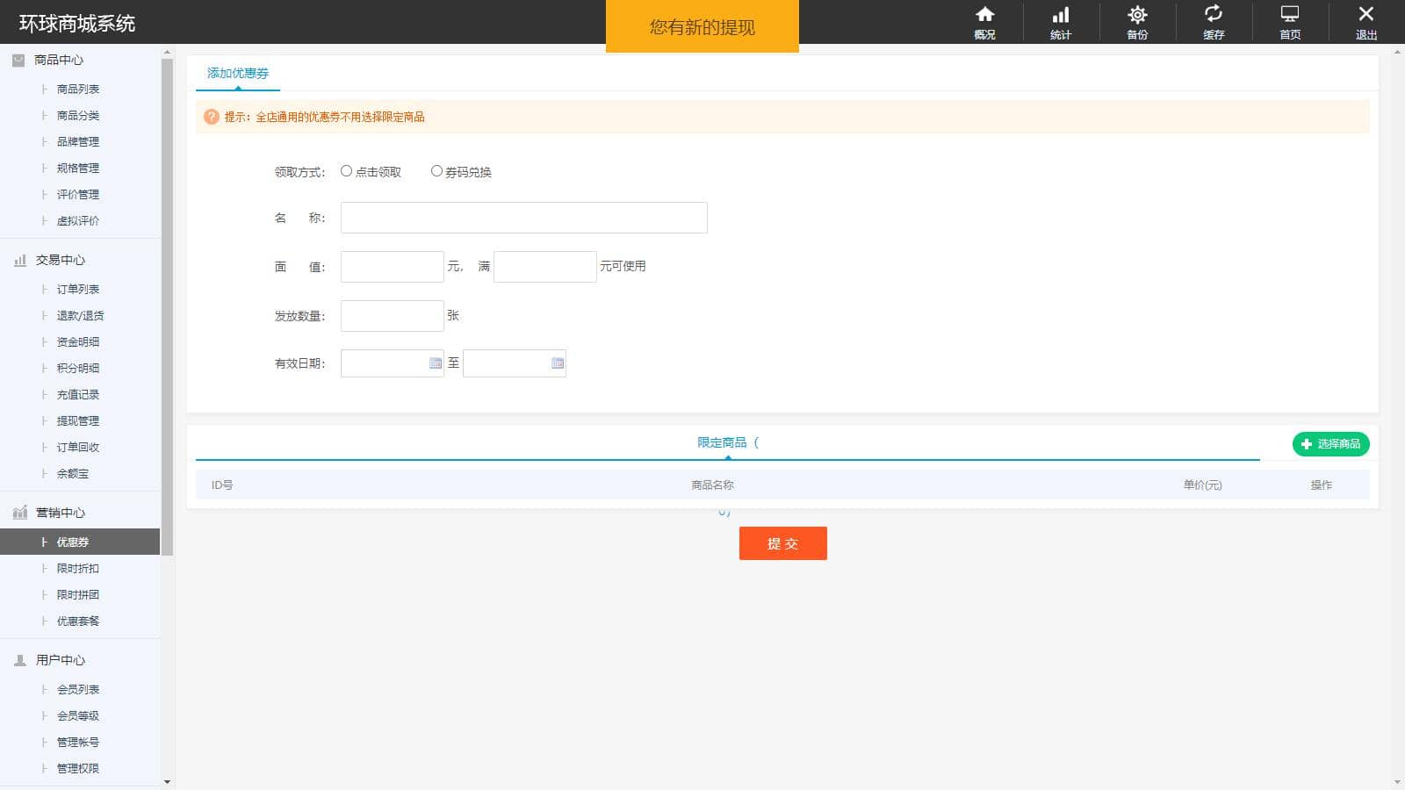Click the 概况 home icon
Screen dimensions: 1405x790
coord(984,15)
